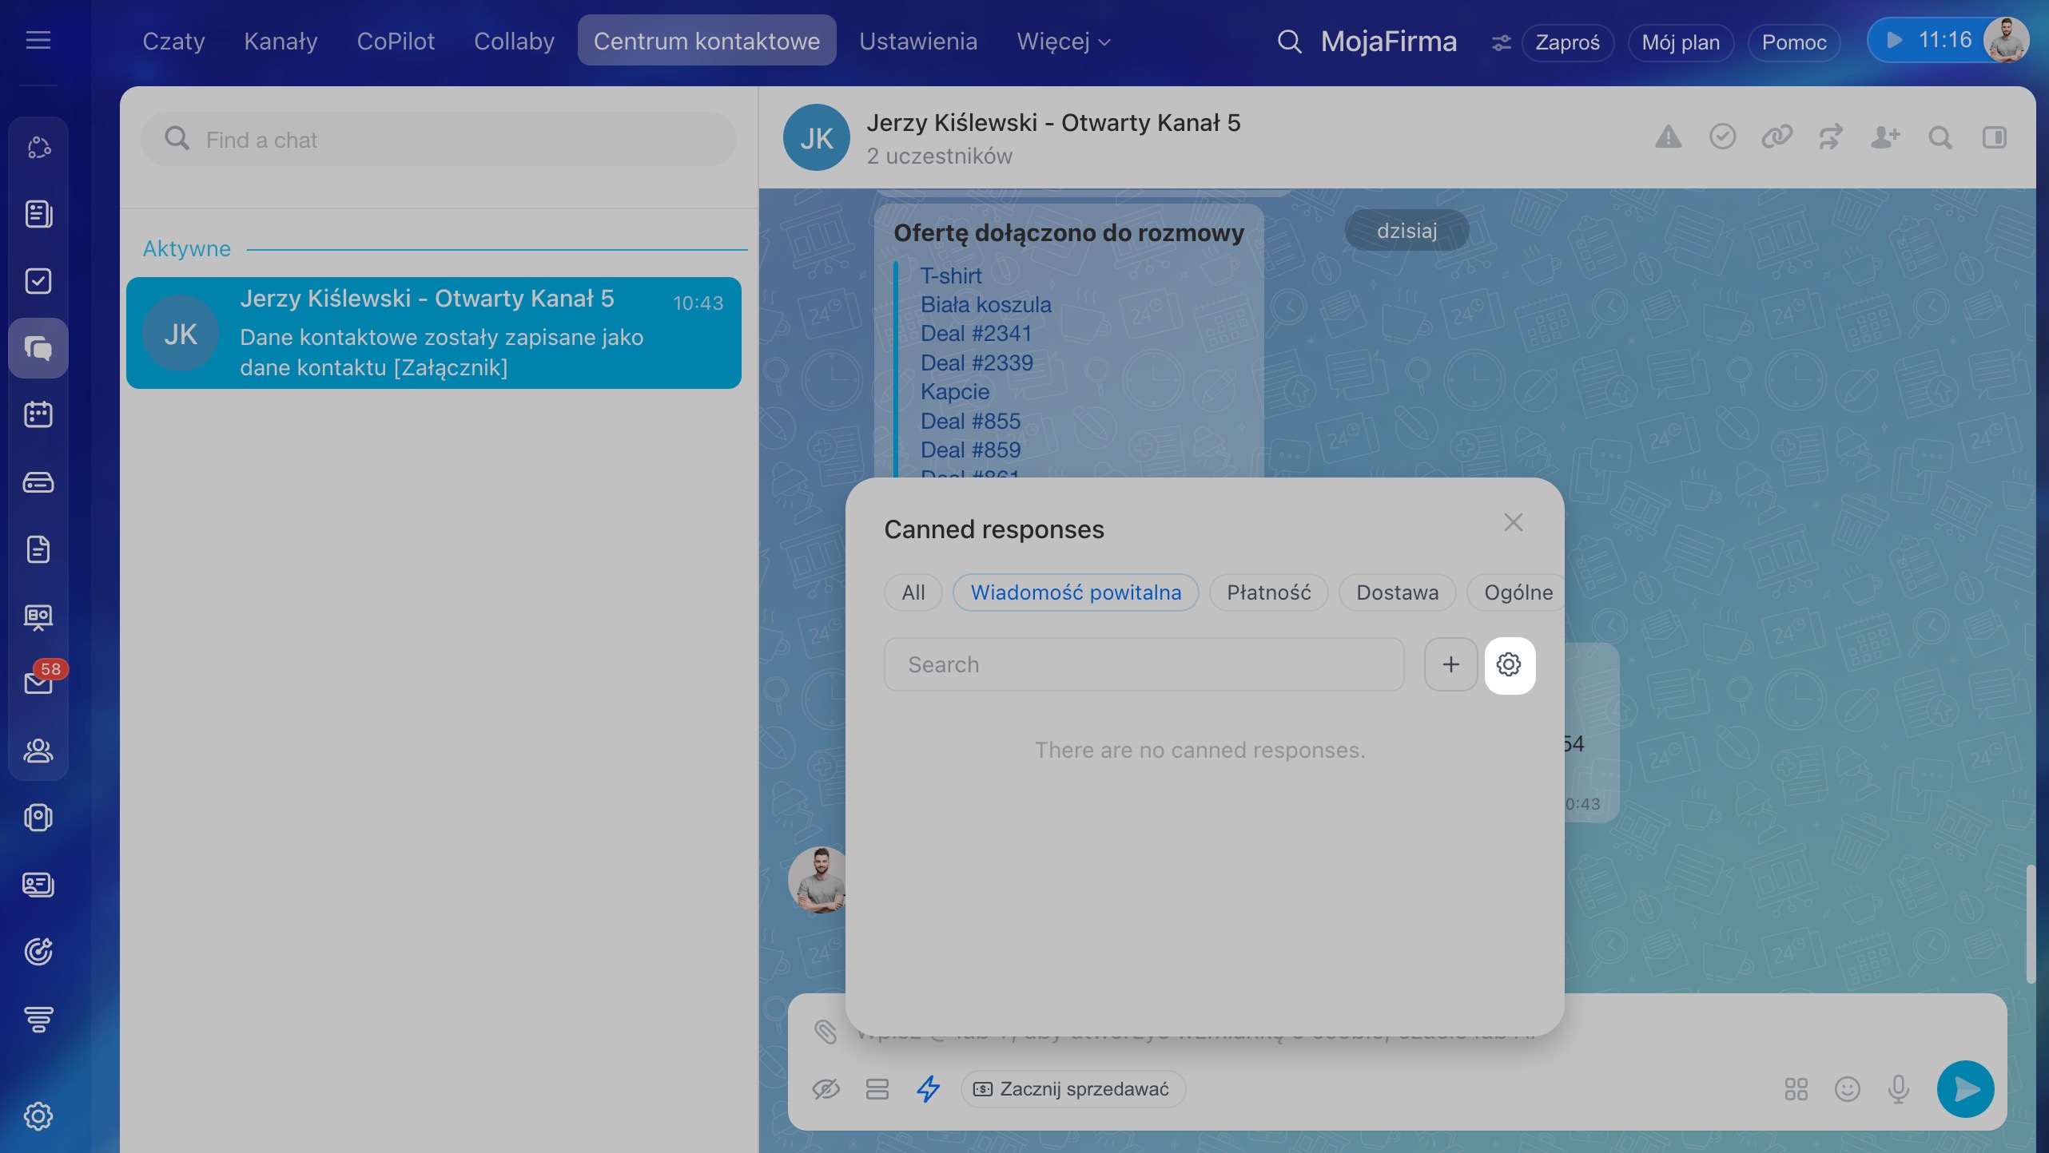The width and height of the screenshot is (2049, 1153).
Task: Expand the Więcej menu
Action: coord(1064,41)
